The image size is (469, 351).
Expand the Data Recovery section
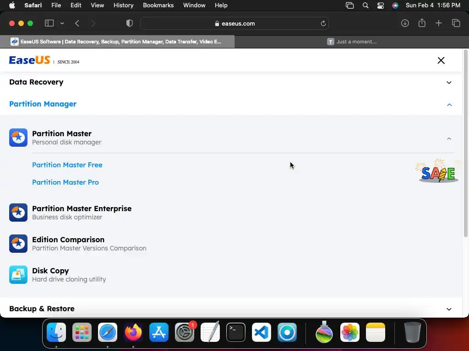(x=449, y=82)
